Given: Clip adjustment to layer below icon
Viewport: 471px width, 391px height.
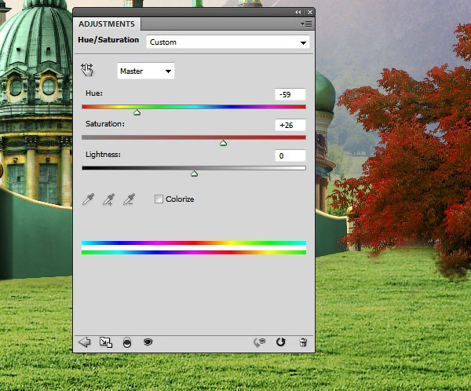Looking at the screenshot, I should (126, 342).
